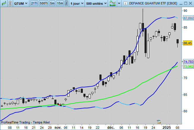Expand the arrow next to indicators icon
Image resolution: width=194 pixels, height=130 pixels.
click(x=119, y=3)
